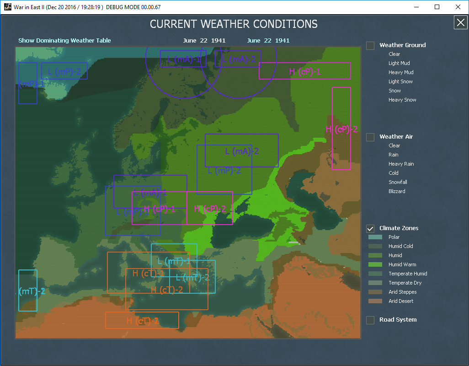Click the Light Snow ground weather label
Screen dimensions: 469x366
pos(400,81)
